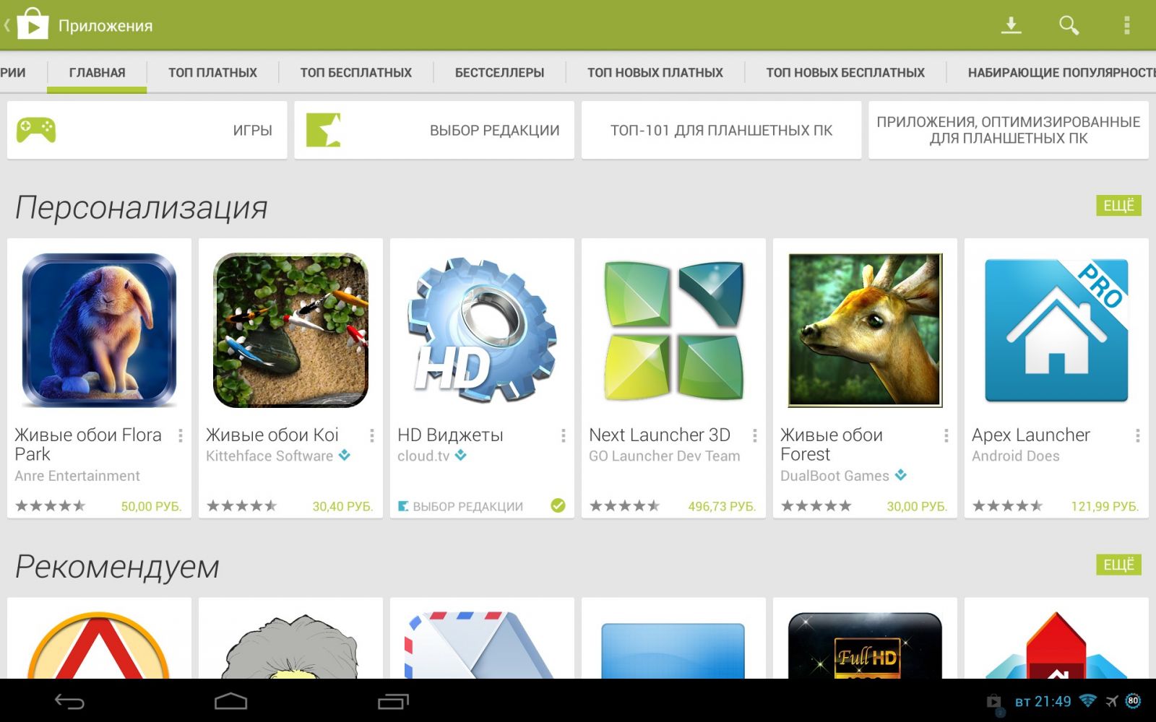The width and height of the screenshot is (1156, 722).
Task: Open options menu for Apex Launcher
Action: [x=1137, y=435]
